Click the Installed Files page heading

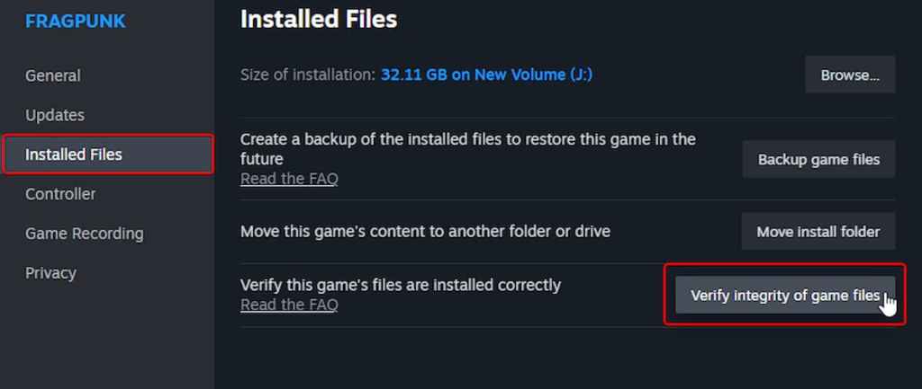point(318,19)
